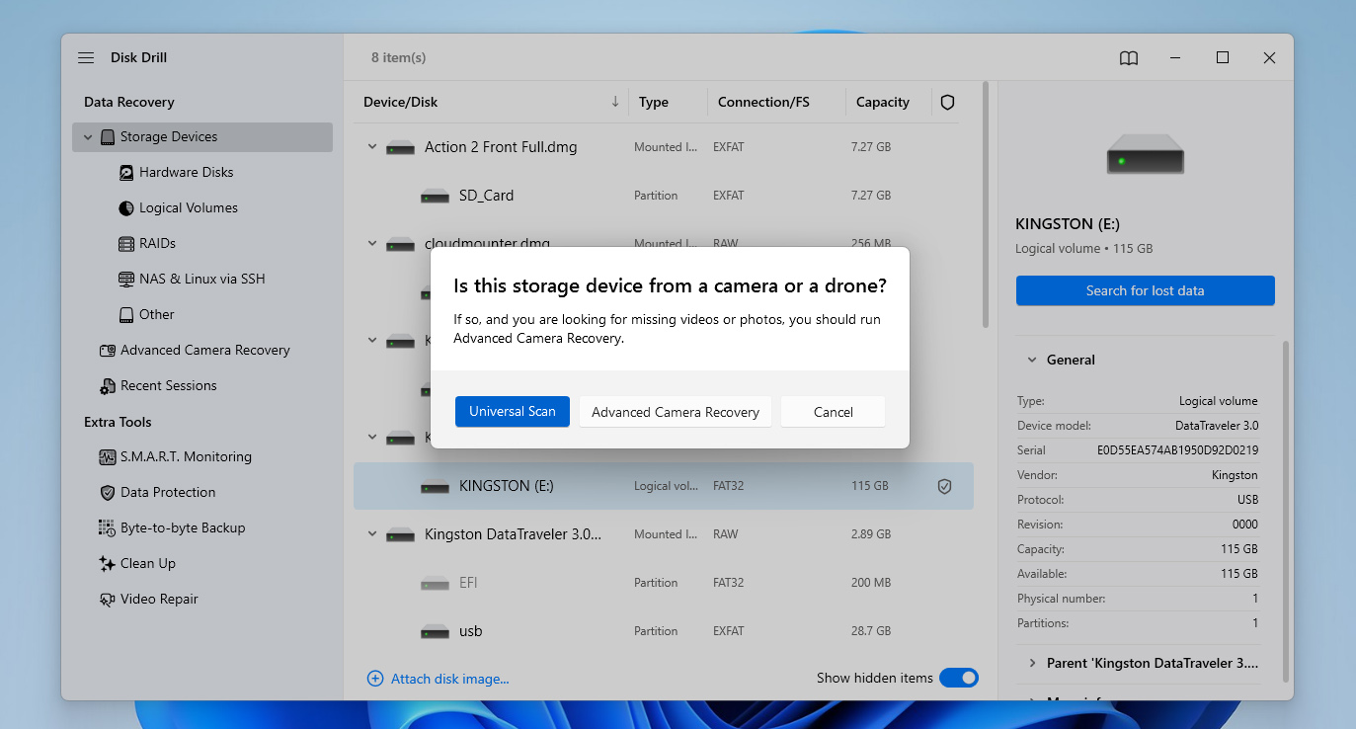Click the Attach disk image link
This screenshot has width=1356, height=729.
tap(449, 679)
